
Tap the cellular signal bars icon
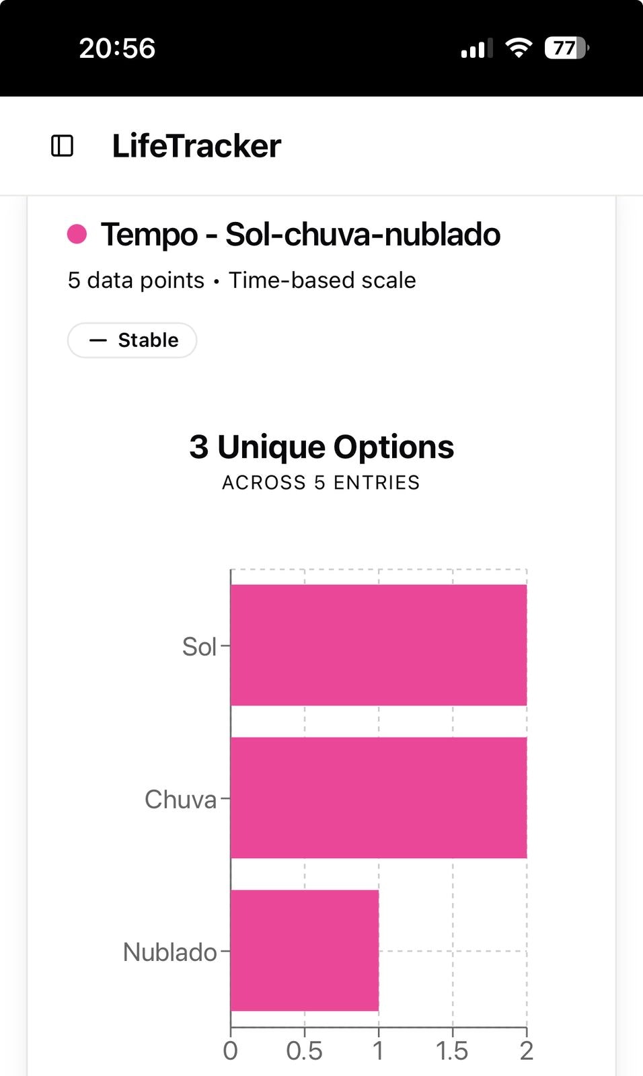(x=477, y=48)
